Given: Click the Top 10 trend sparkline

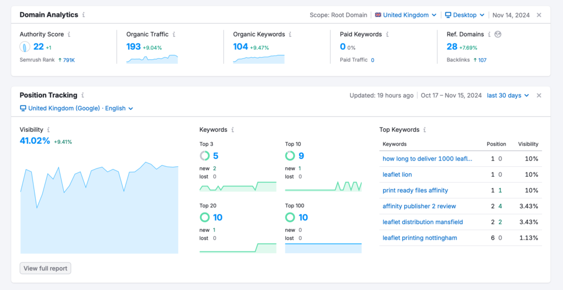Looking at the screenshot, I should [323, 187].
